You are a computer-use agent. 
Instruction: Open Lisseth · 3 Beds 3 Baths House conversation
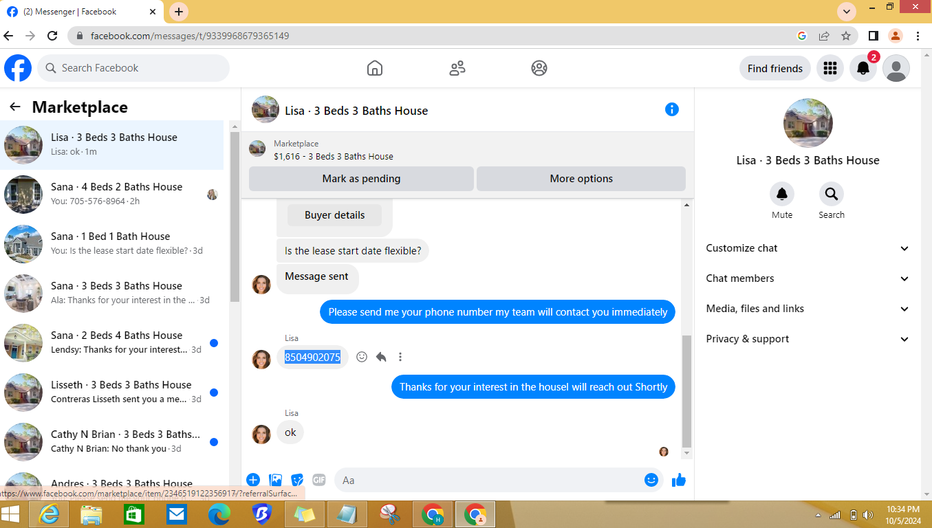(112, 393)
